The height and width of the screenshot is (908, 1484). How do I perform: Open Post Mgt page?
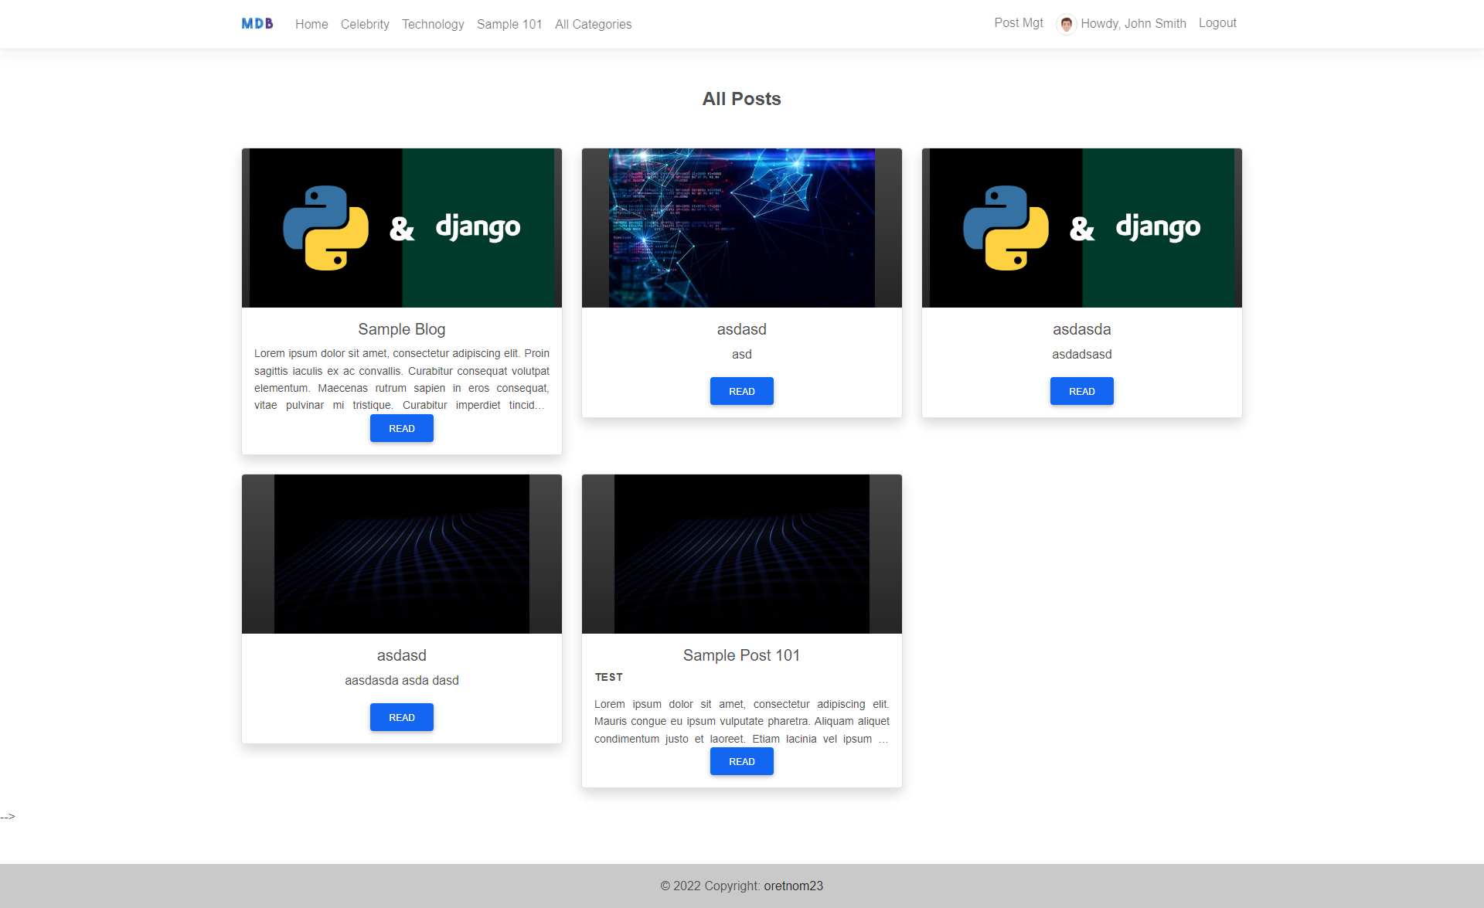click(1019, 23)
